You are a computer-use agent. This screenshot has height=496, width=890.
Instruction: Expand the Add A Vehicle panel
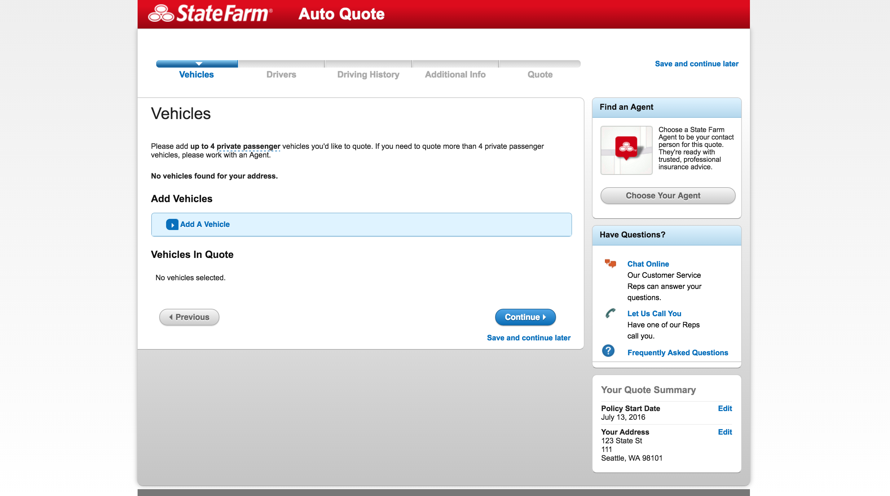point(361,225)
